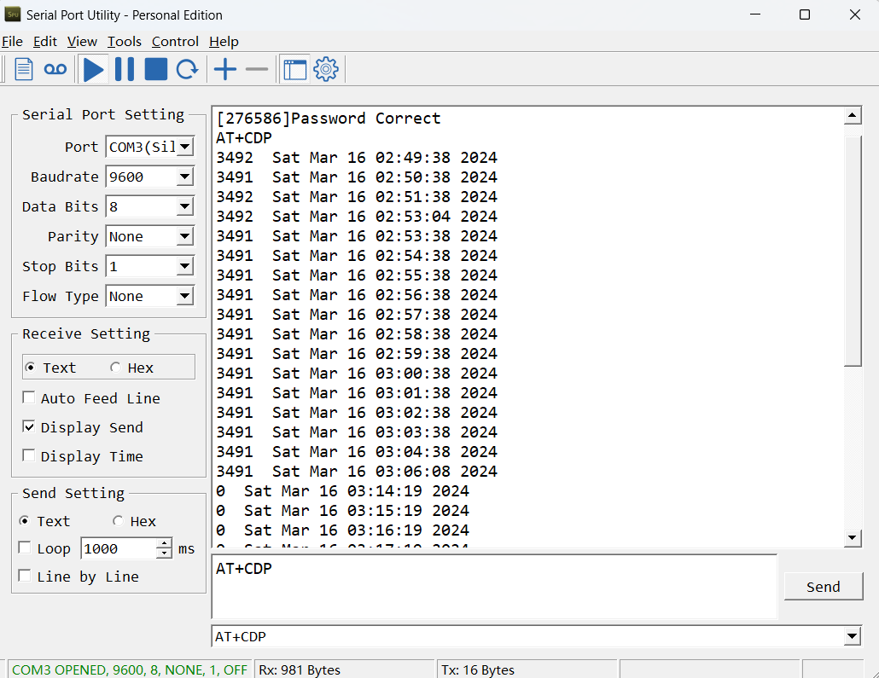The height and width of the screenshot is (678, 879).
Task: Click the 'COM3 OPENED, 9600, 8, NONE, 1, OFF' status
Action: coord(130,669)
